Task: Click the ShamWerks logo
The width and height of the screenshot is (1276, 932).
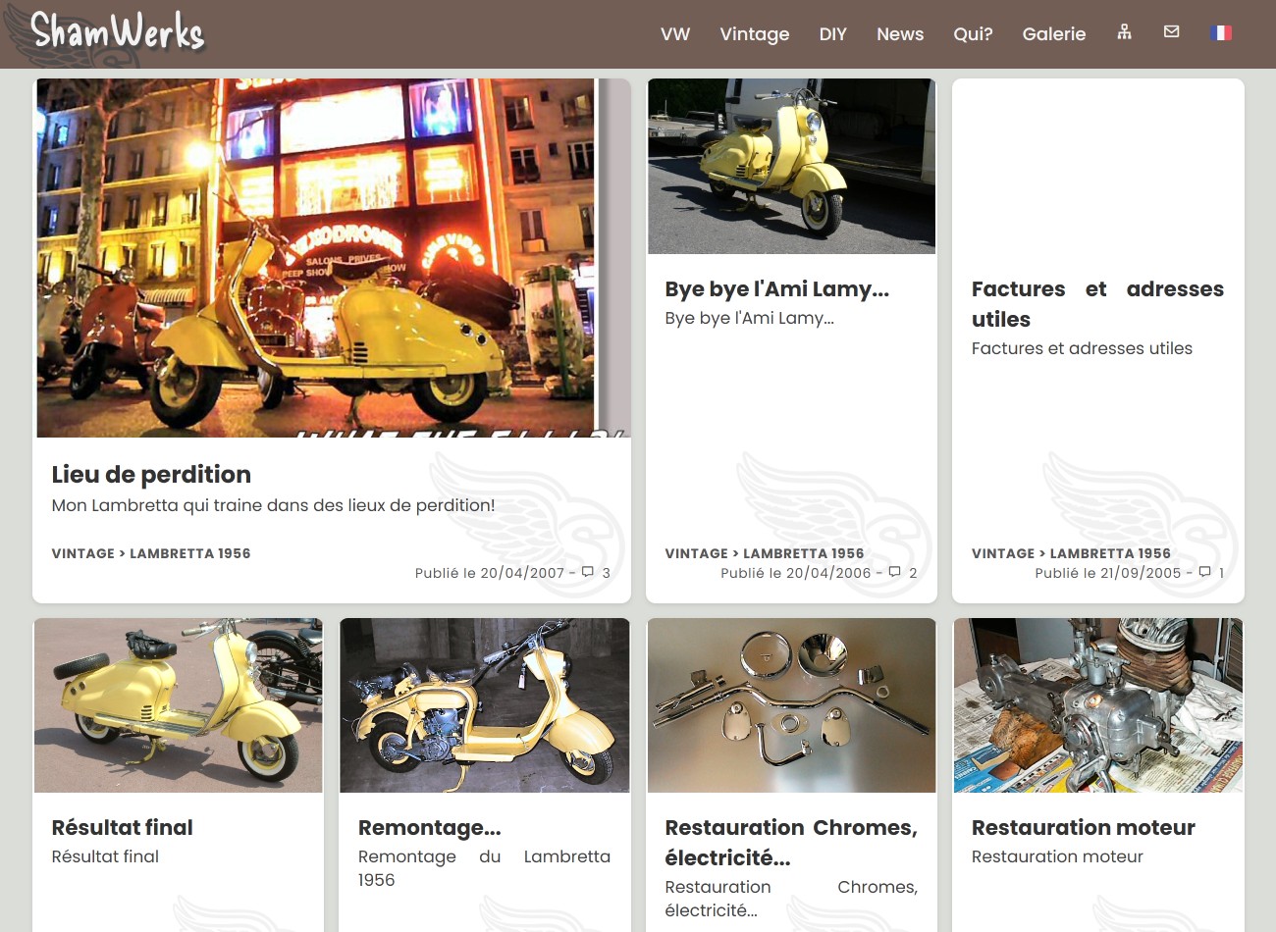Action: [116, 32]
